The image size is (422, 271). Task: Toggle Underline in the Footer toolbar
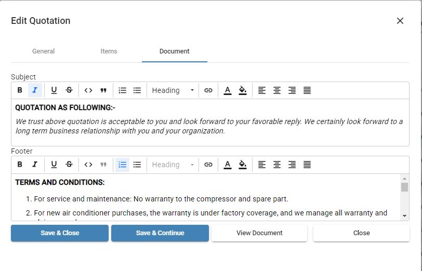(x=54, y=165)
